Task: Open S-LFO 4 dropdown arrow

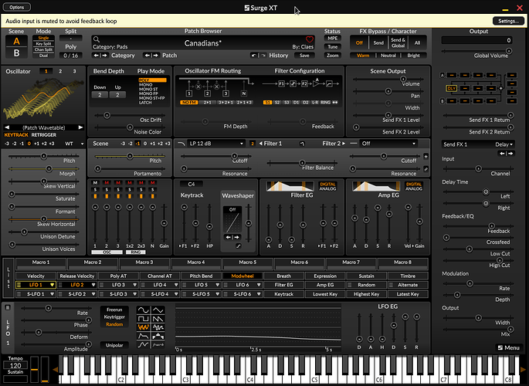Action: click(x=176, y=294)
